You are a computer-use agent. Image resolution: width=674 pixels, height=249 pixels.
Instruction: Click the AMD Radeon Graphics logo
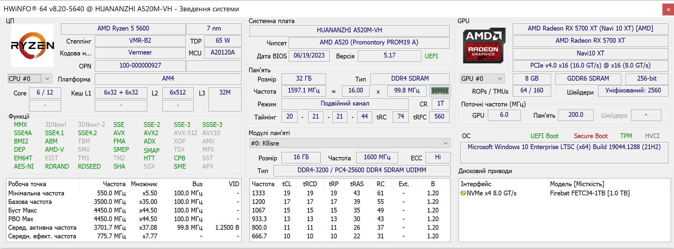tap(483, 45)
